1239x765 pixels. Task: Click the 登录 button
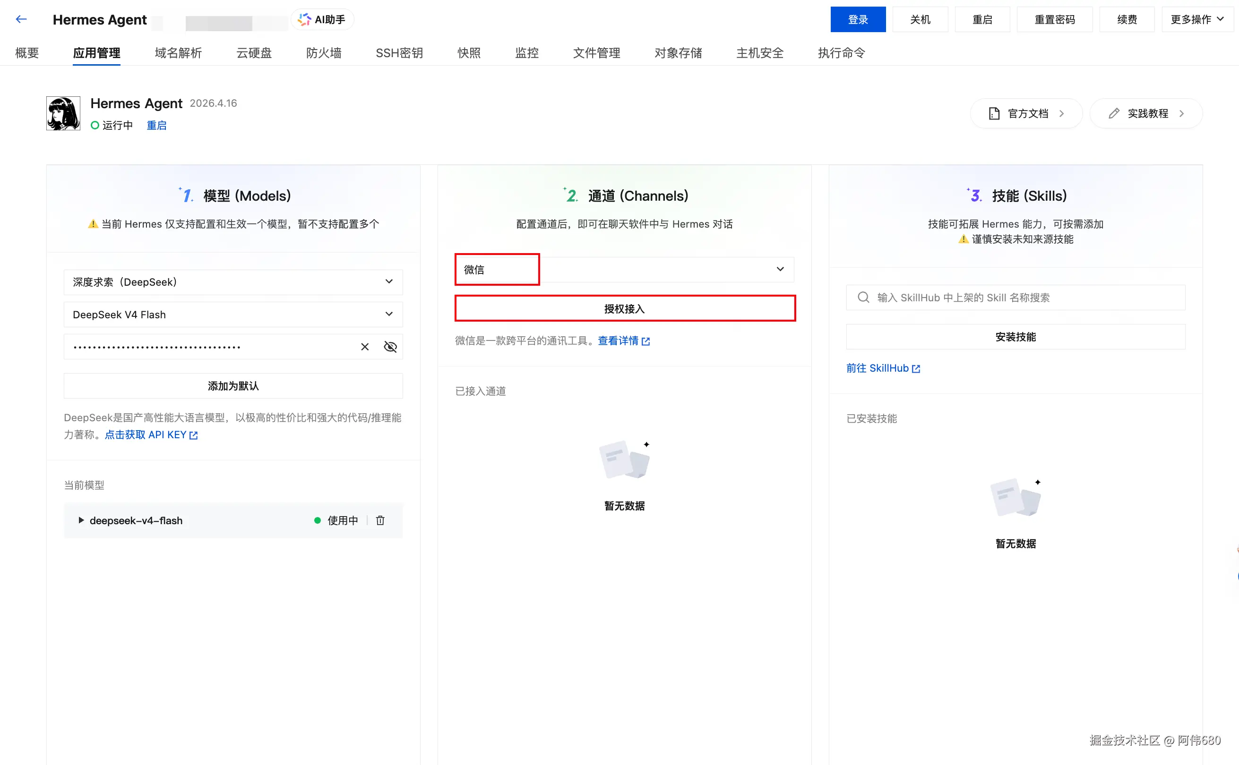[x=858, y=19]
